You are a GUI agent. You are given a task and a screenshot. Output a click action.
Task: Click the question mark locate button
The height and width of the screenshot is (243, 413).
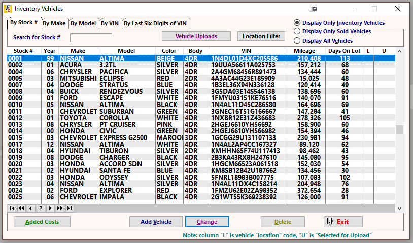41,208
